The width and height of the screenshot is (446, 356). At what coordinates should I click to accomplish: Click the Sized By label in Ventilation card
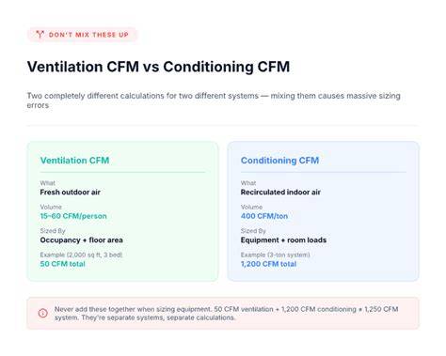[53, 231]
